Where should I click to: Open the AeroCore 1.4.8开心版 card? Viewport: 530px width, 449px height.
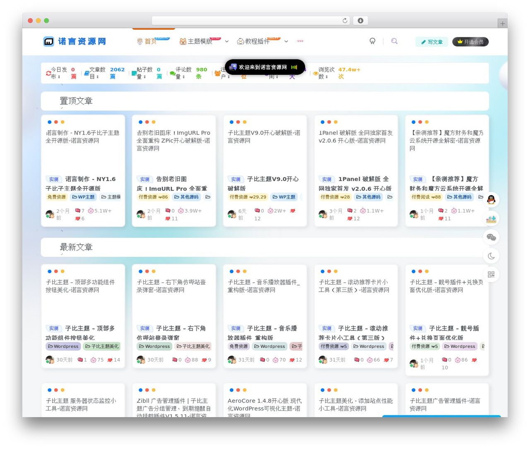pos(265,400)
